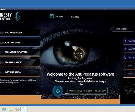Toggle Disk "D" selection

[x=125, y=49]
